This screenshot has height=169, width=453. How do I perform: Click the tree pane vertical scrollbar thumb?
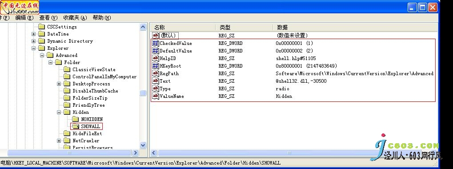[x=143, y=93]
